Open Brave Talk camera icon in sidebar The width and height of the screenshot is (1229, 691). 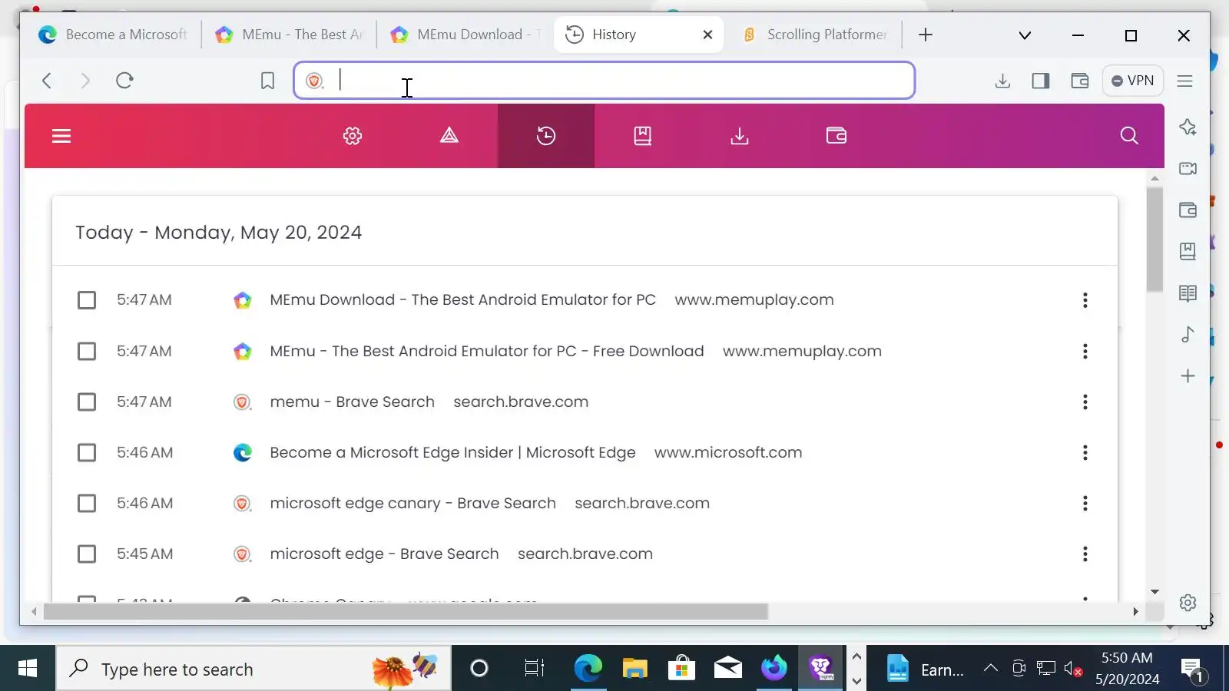1188,168
